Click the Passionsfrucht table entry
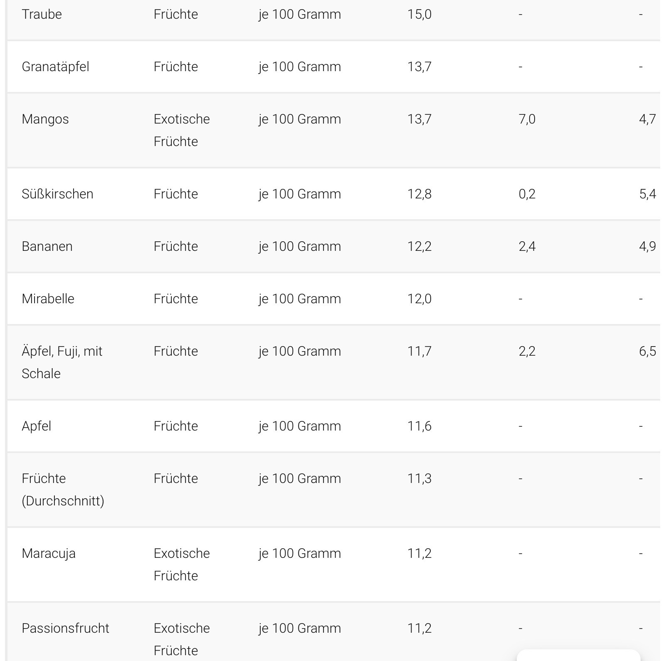666x661 pixels. pyautogui.click(x=65, y=628)
